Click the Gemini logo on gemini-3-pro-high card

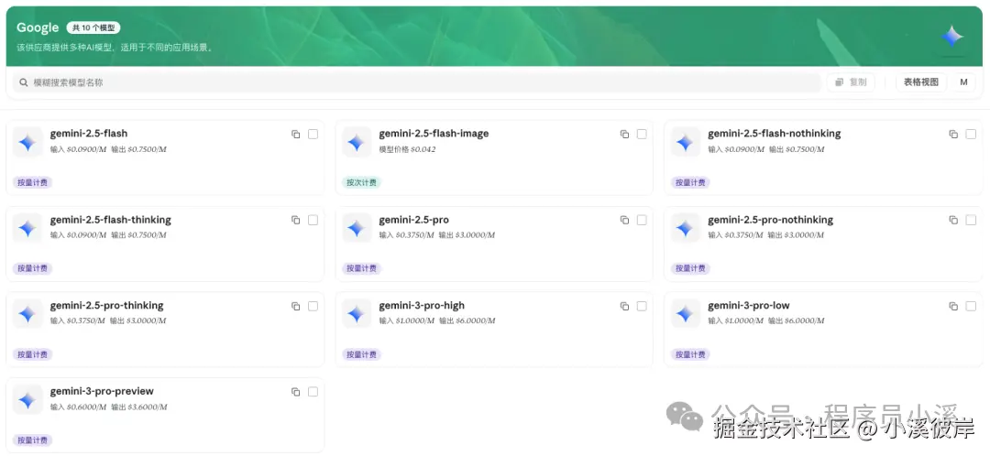[357, 314]
